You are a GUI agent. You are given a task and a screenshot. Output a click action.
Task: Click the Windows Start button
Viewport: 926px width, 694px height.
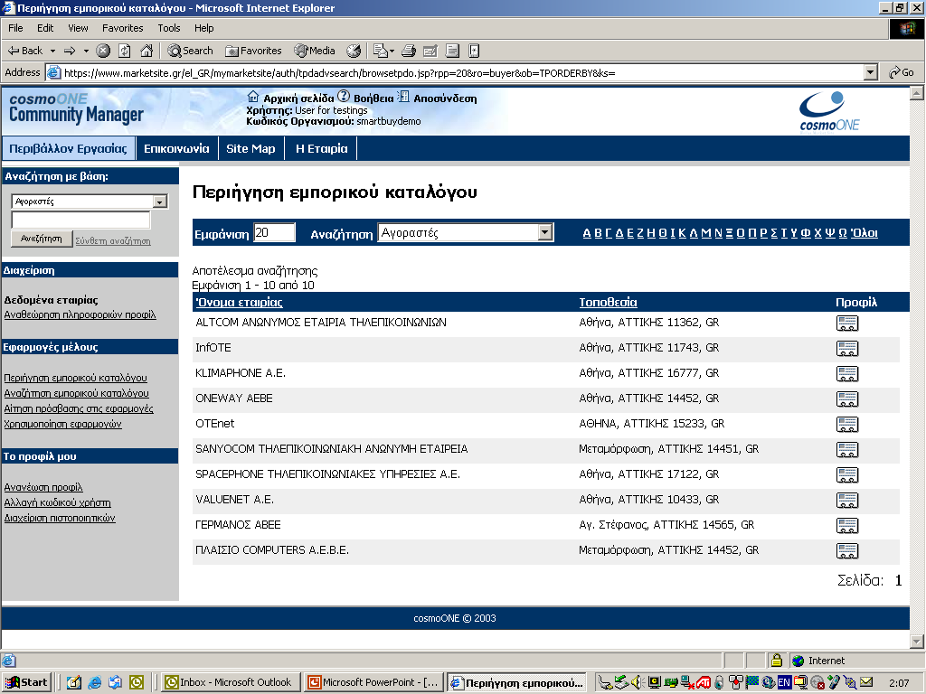(26, 682)
